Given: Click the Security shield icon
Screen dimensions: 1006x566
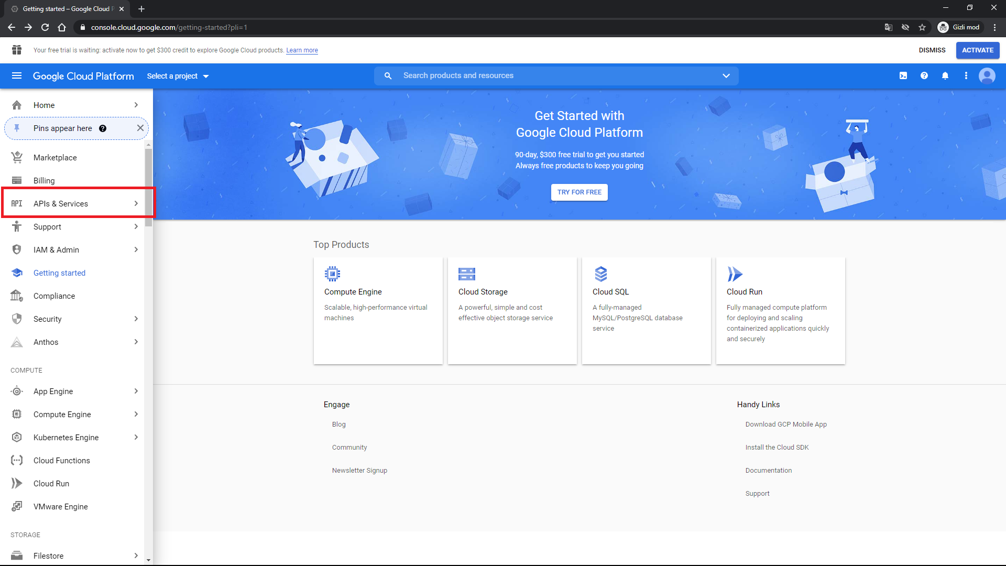Looking at the screenshot, I should point(17,319).
